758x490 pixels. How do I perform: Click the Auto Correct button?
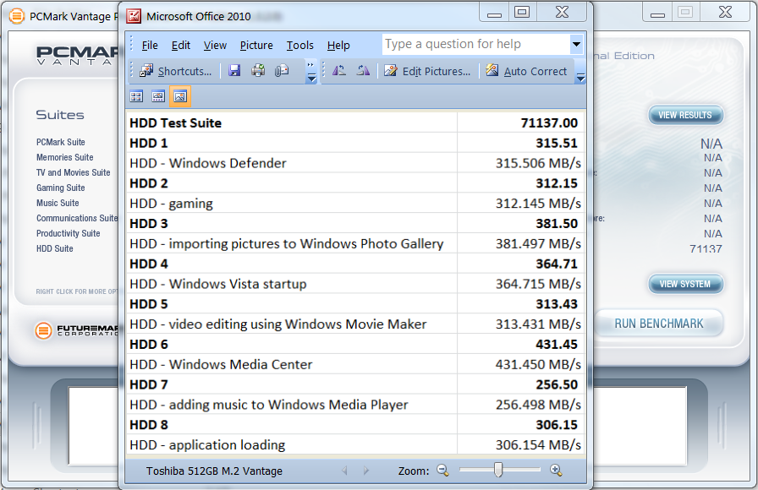[x=527, y=71]
